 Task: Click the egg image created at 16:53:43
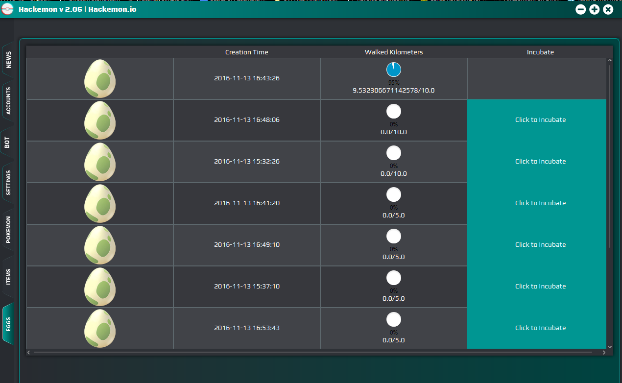pos(100,328)
